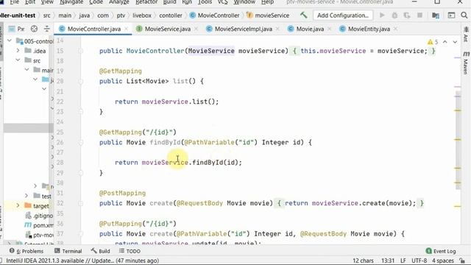The height and width of the screenshot is (265, 471).
Task: Click the Build project hammer icon
Action: click(304, 15)
